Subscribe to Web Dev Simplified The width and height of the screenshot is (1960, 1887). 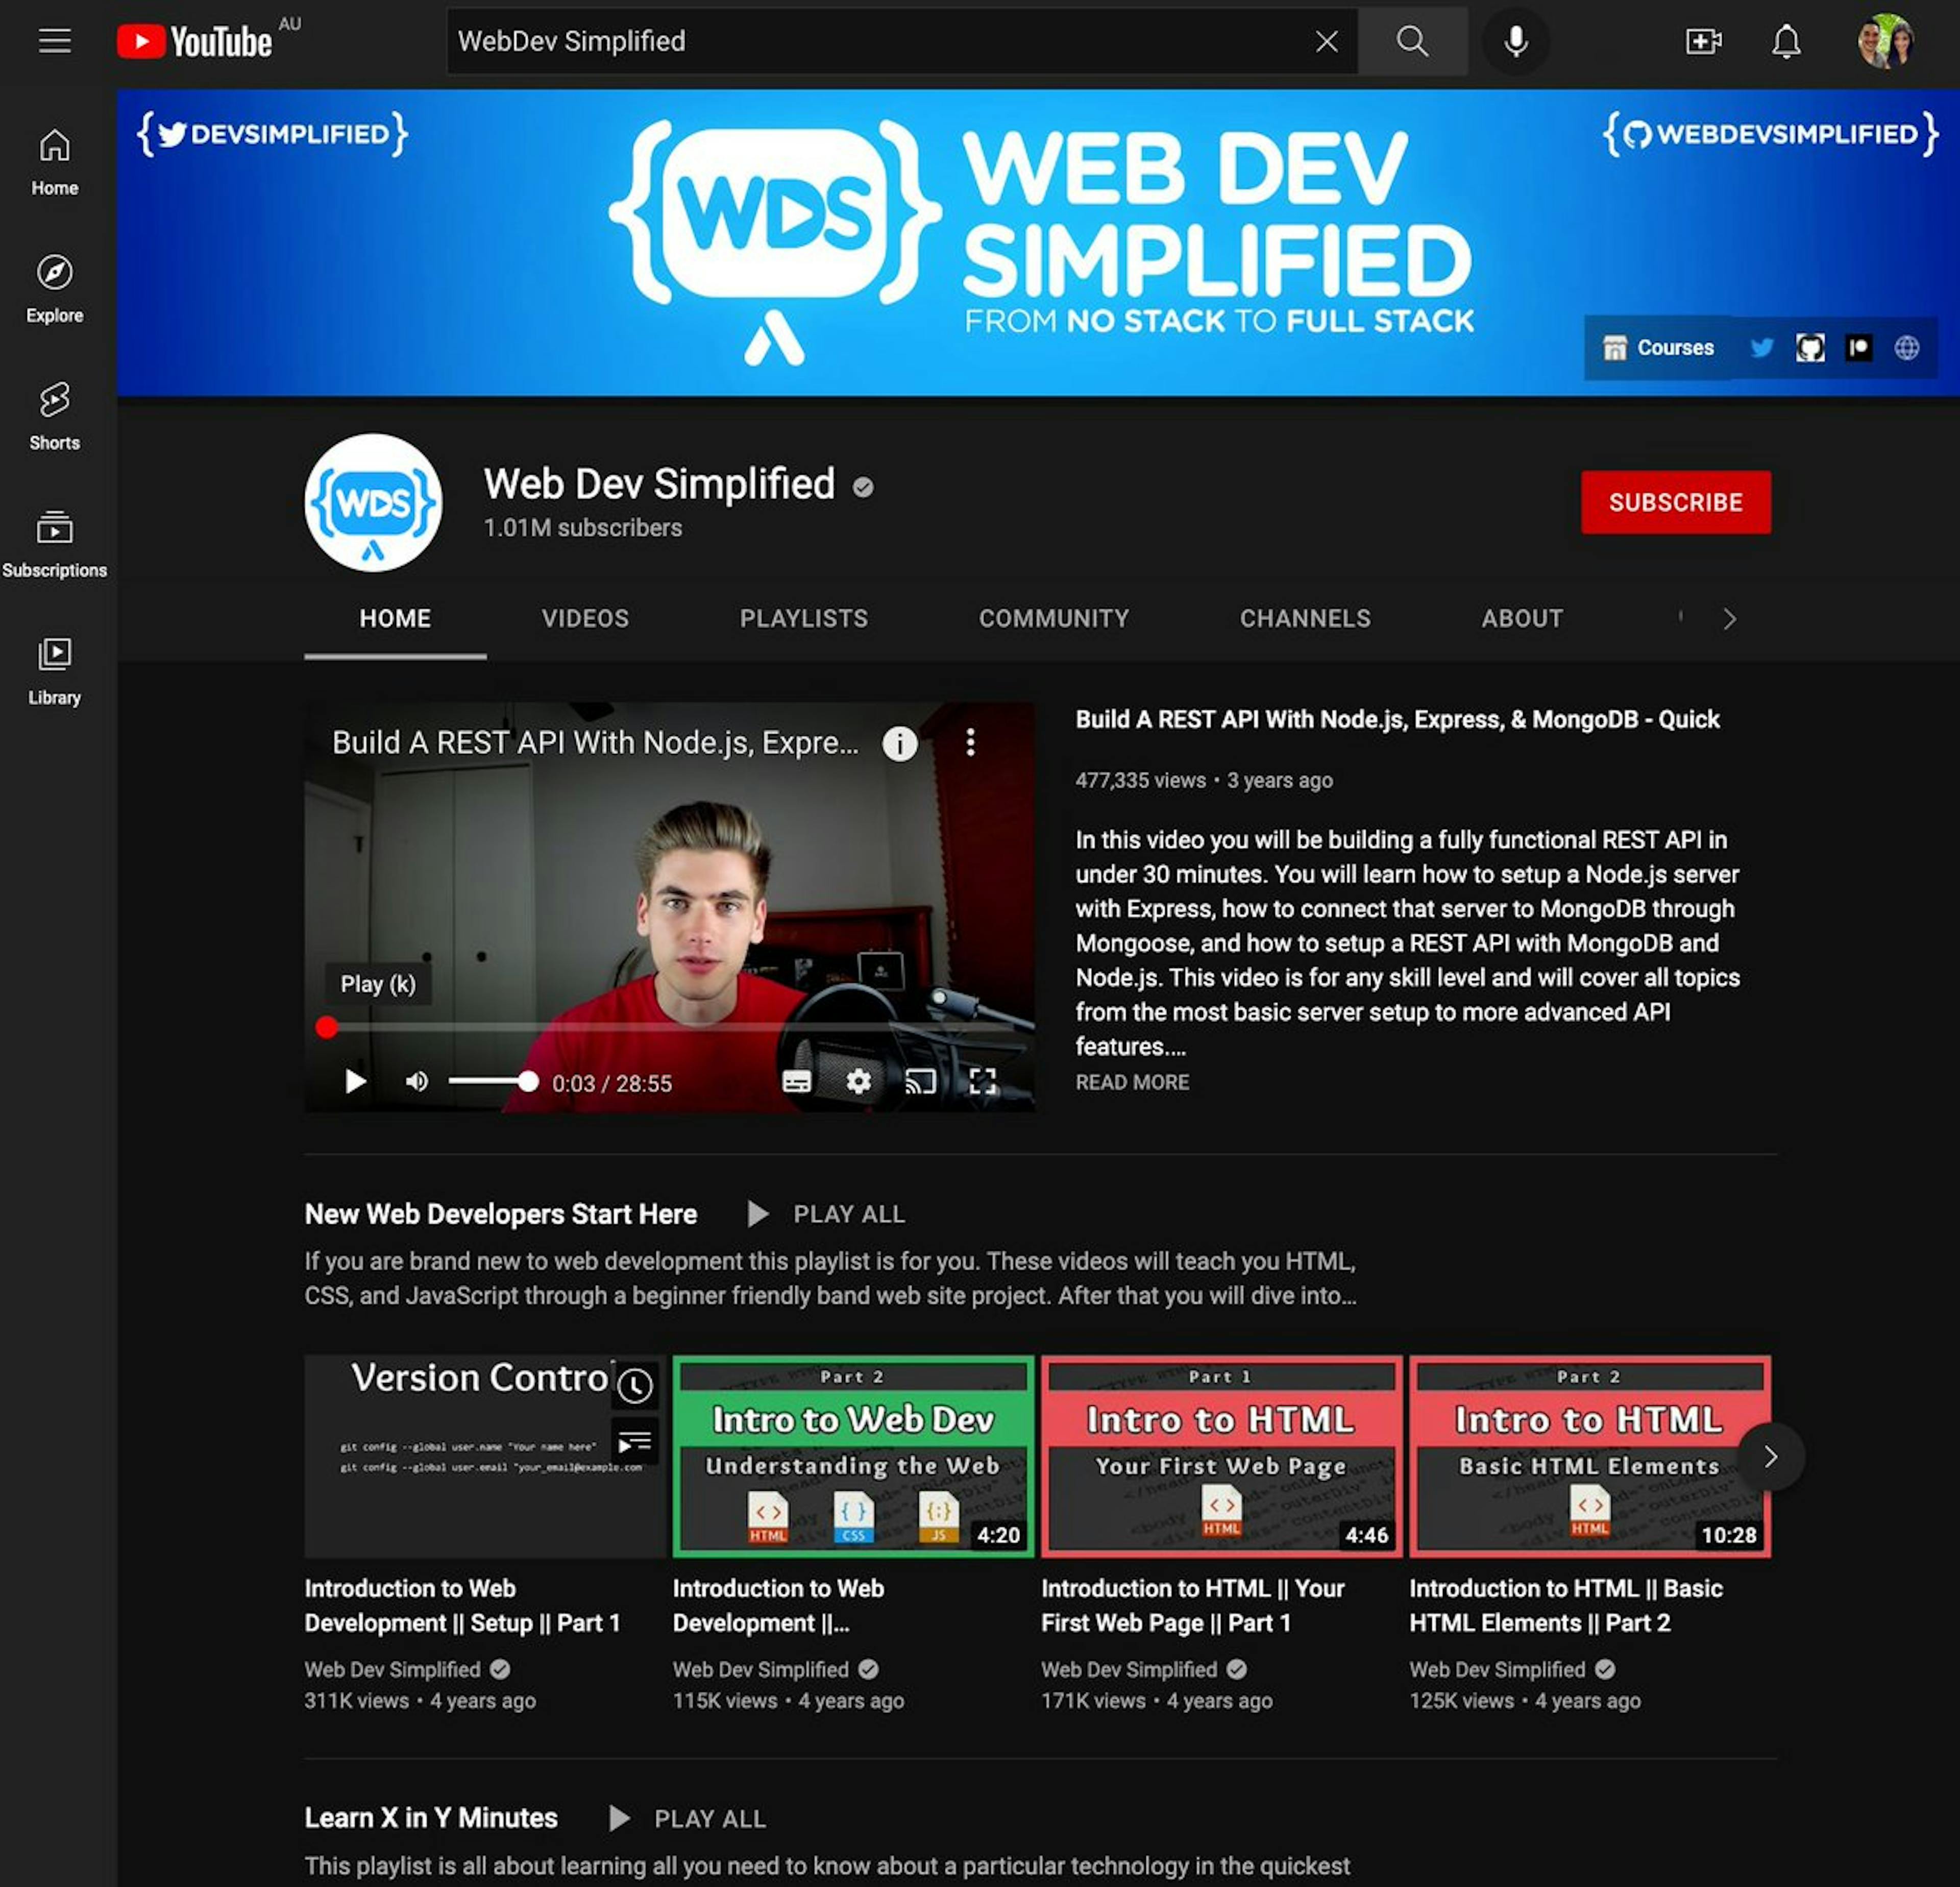pyautogui.click(x=1675, y=502)
